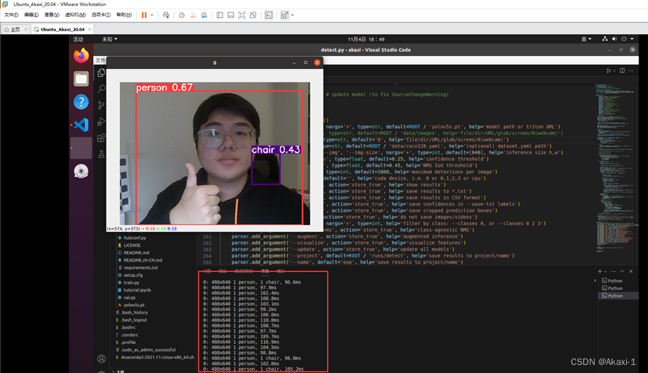Image resolution: width=648 pixels, height=373 pixels.
Task: Open VMware 选项卡(T) menu
Action: point(101,15)
